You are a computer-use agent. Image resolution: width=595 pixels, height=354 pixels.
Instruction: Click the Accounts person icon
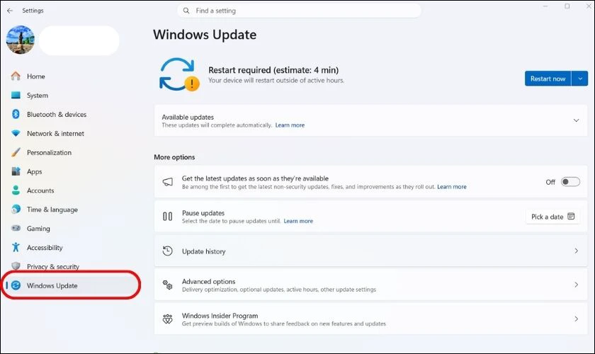point(16,190)
